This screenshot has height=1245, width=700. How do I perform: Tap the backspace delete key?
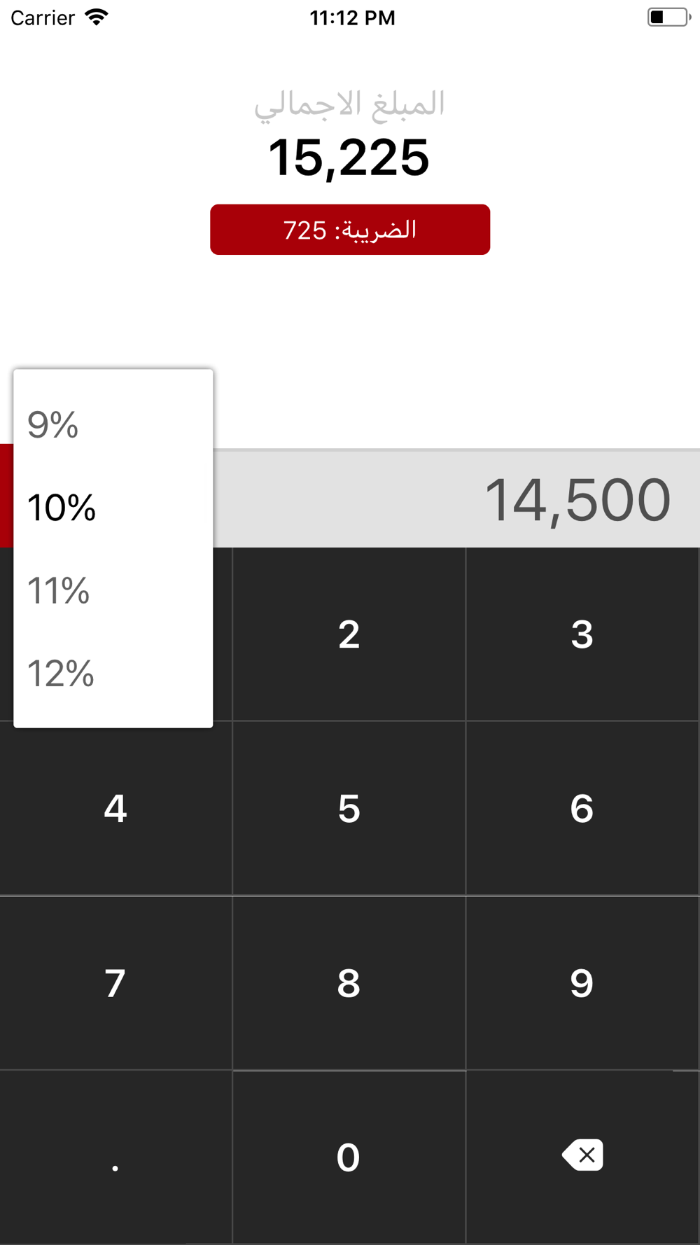[x=582, y=1155]
